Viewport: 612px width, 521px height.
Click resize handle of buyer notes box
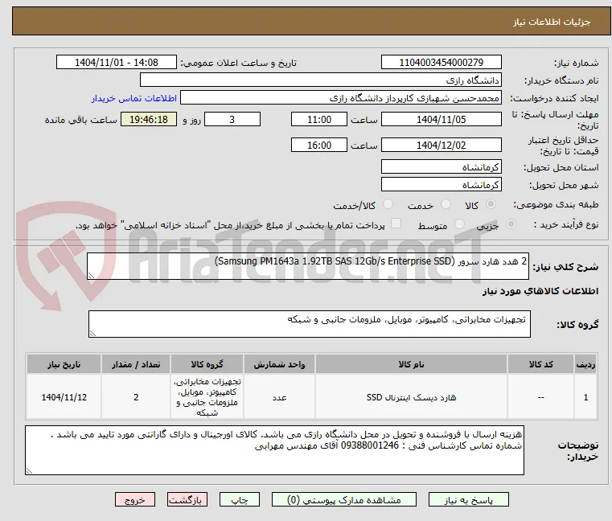29,471
